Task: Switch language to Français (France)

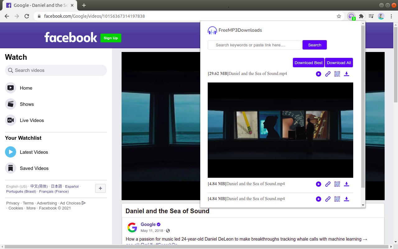Action: tap(54, 191)
